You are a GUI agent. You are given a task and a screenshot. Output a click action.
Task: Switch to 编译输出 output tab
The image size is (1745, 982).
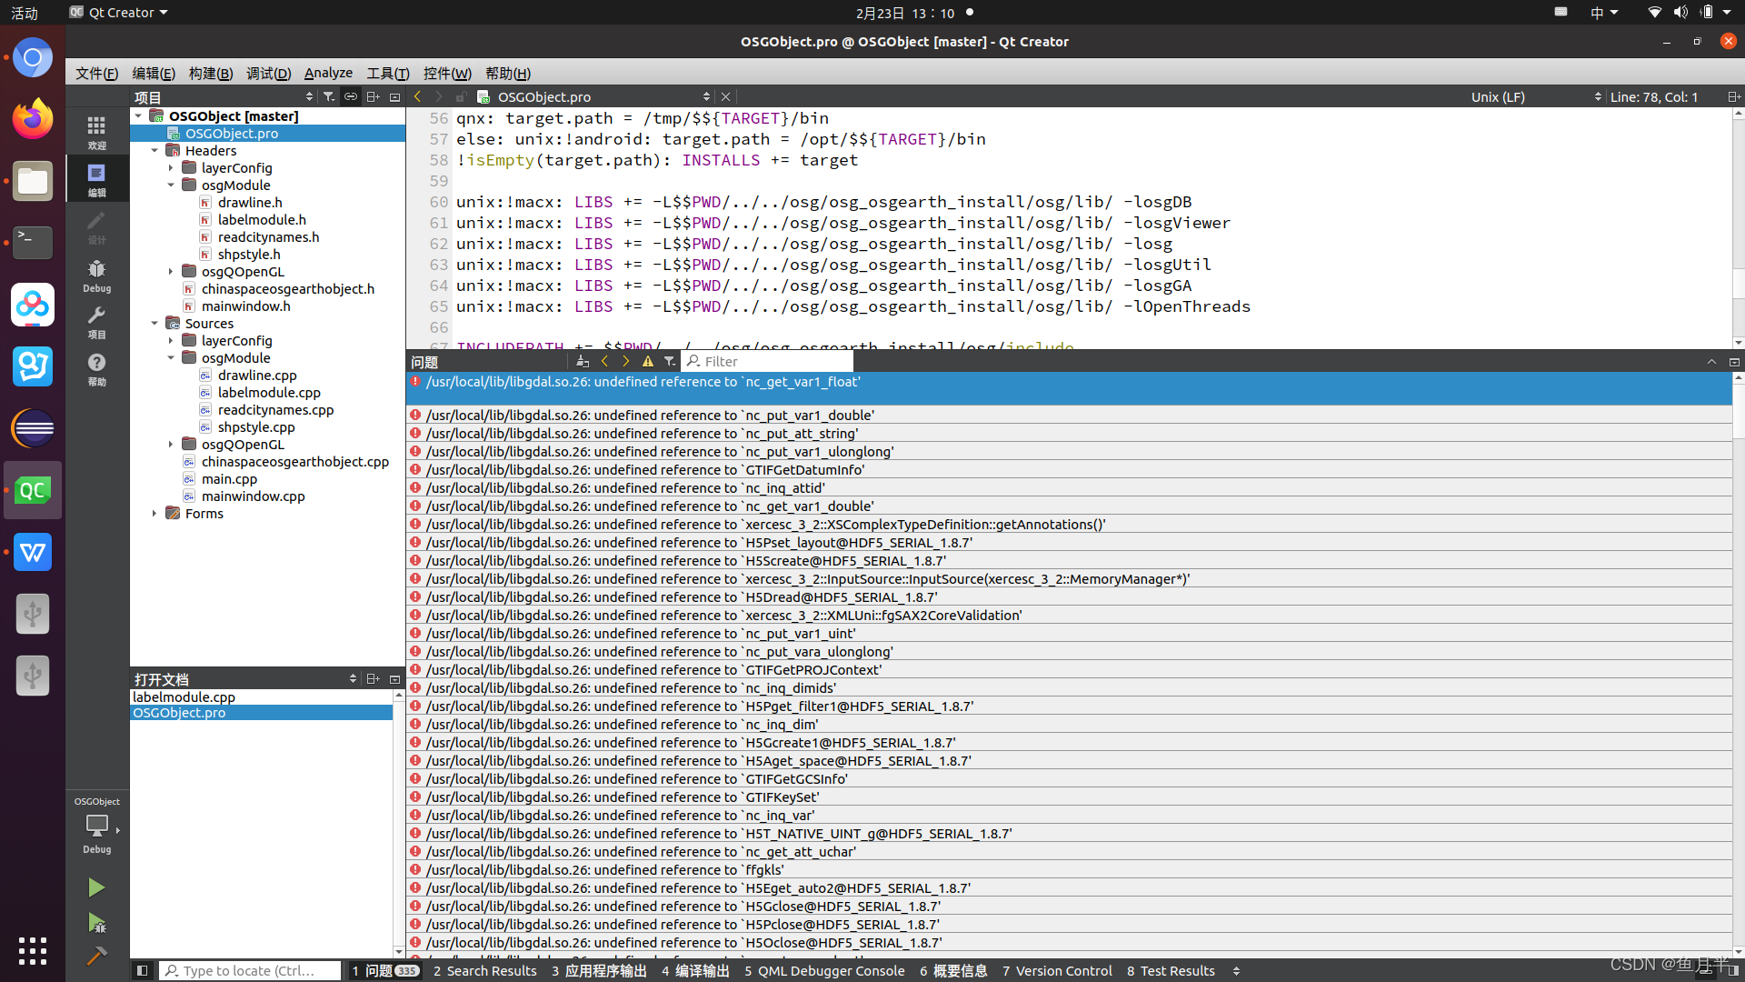pyautogui.click(x=695, y=971)
